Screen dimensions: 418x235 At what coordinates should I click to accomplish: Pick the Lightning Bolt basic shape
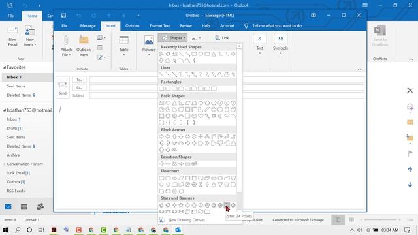[207, 116]
